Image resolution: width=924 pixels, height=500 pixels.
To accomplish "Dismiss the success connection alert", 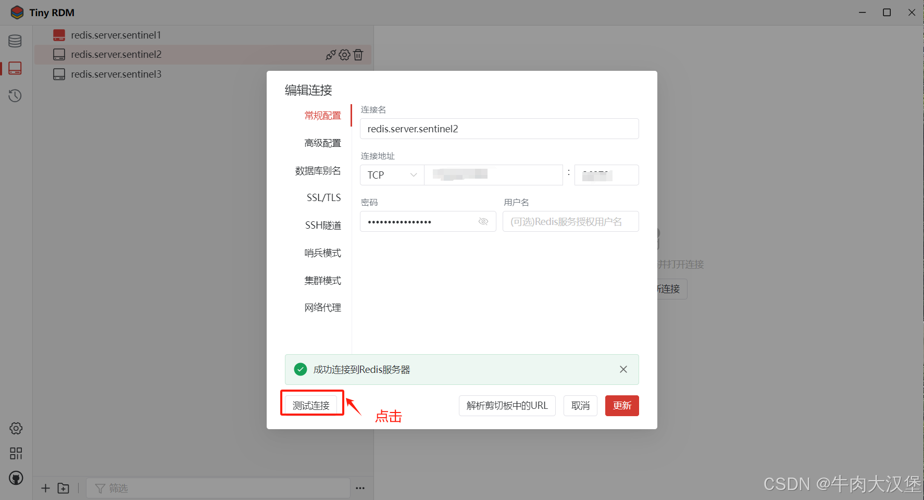I will point(623,369).
